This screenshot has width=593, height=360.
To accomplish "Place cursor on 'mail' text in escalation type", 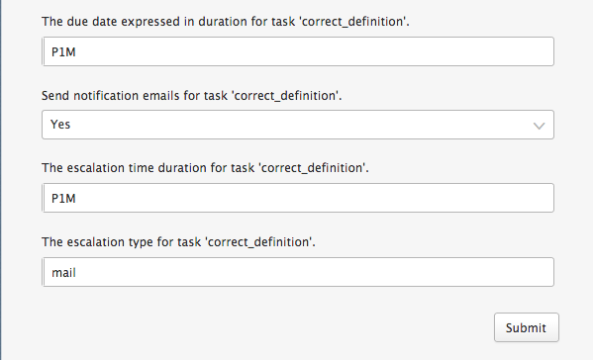I will click(x=63, y=272).
